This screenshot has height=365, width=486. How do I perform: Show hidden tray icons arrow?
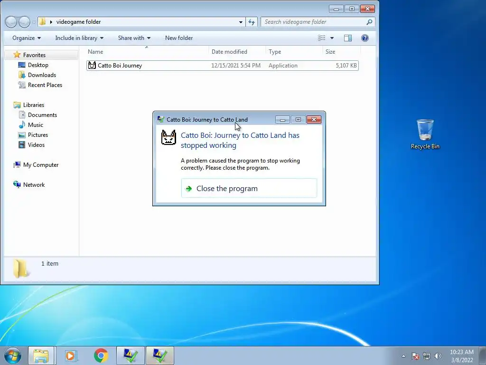[x=403, y=356]
